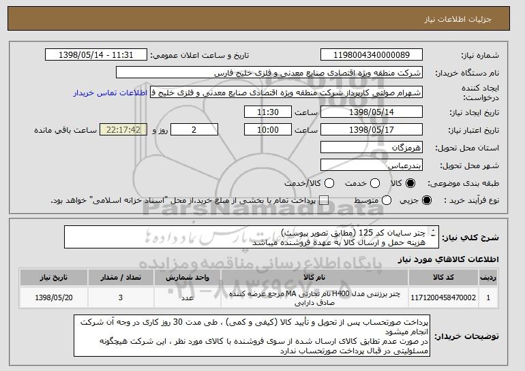Click the اطلاعات کالاهای مورد نیاز heading
Screen dimensions: 525x371
point(449,259)
